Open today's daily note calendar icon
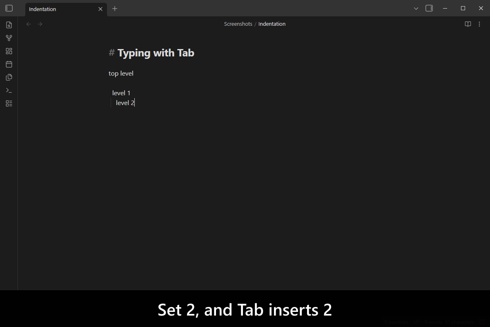Image resolution: width=490 pixels, height=327 pixels. [x=9, y=64]
